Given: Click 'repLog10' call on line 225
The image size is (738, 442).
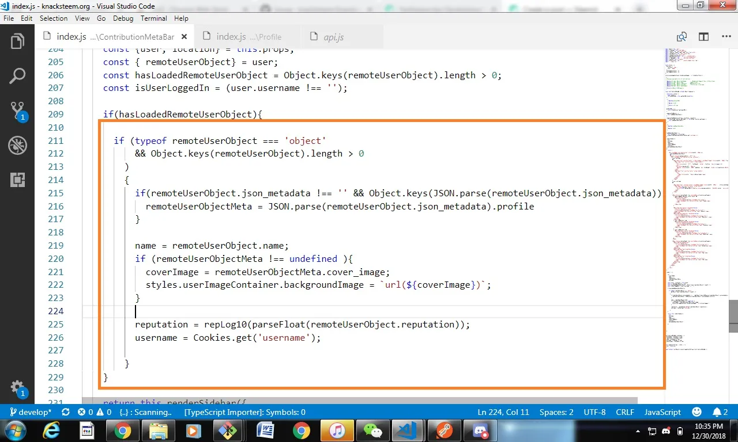Looking at the screenshot, I should (225, 325).
